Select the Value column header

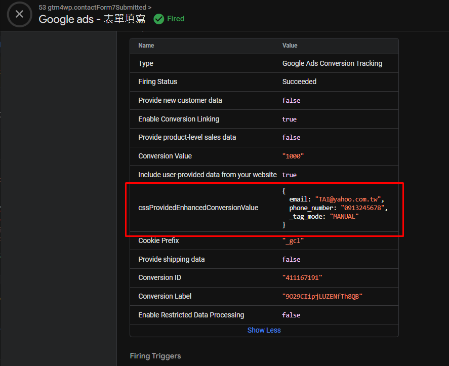click(x=290, y=46)
